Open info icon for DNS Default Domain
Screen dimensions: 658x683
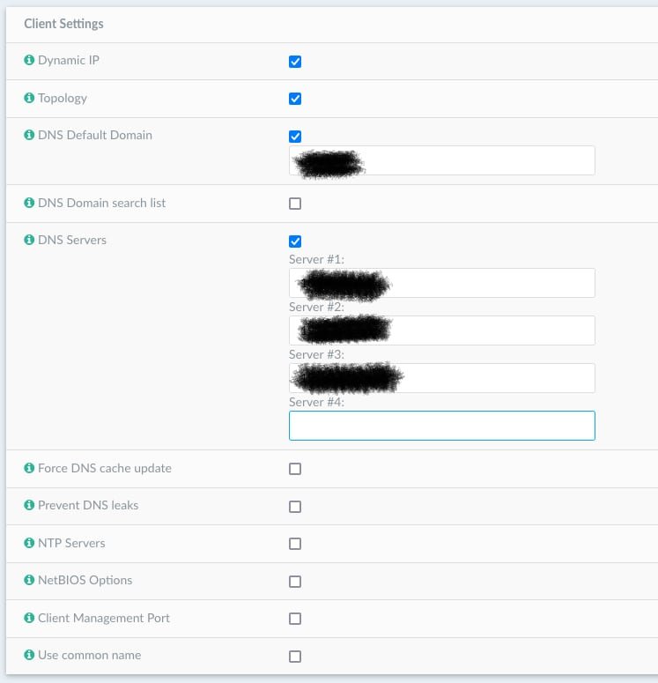pyautogui.click(x=30, y=136)
